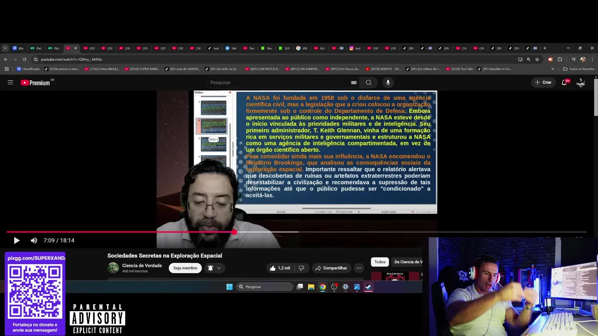Open the Criar menu
The image size is (598, 336).
543,83
